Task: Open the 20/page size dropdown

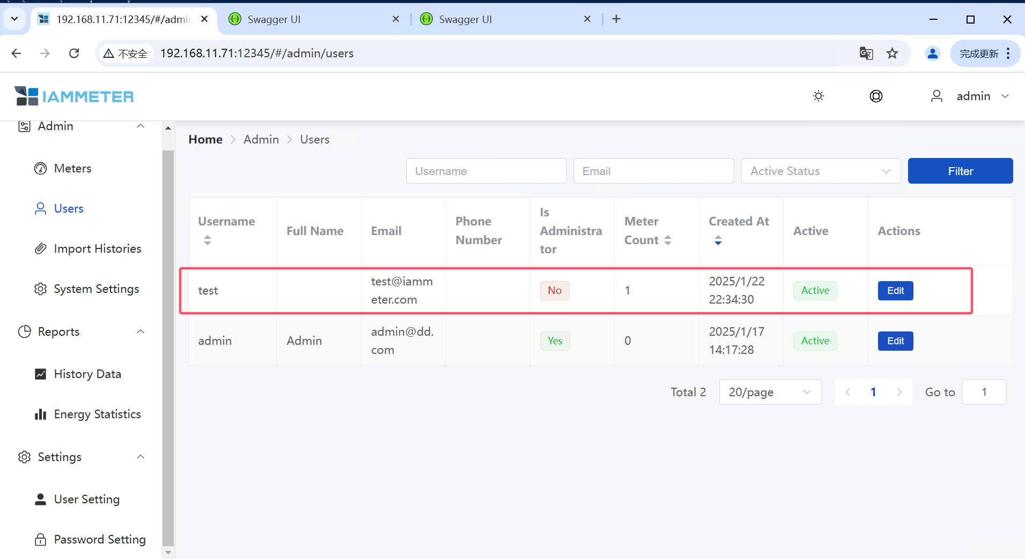Action: tap(770, 392)
